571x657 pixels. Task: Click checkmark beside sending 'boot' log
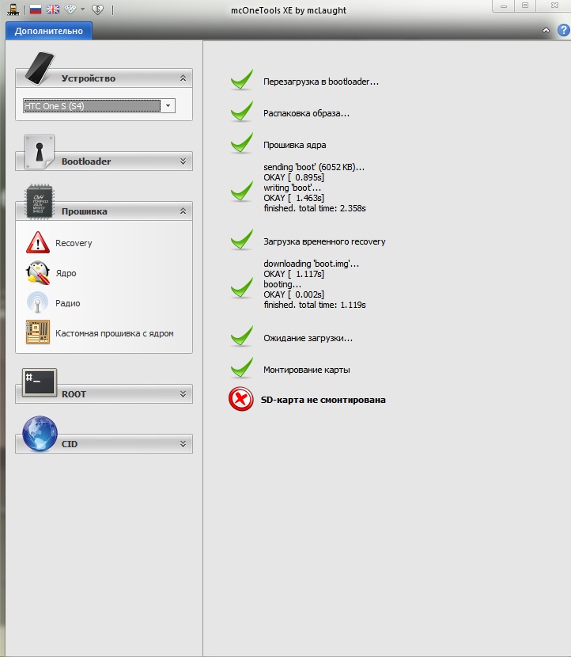242,191
